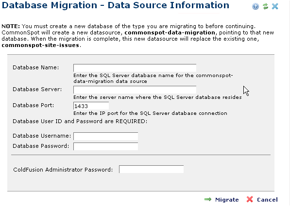Click the Database Migration dialog title heading
Image resolution: width=290 pixels, height=206 pixels.
pyautogui.click(x=116, y=5)
